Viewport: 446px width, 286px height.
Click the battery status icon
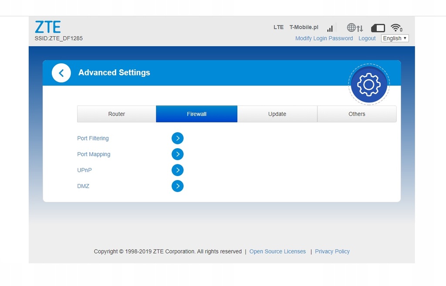click(378, 28)
